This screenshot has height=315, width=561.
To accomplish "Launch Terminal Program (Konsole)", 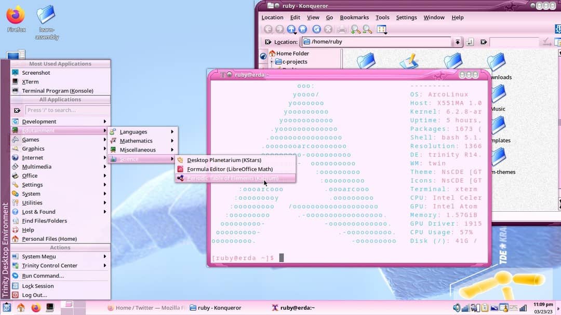I will click(x=60, y=91).
